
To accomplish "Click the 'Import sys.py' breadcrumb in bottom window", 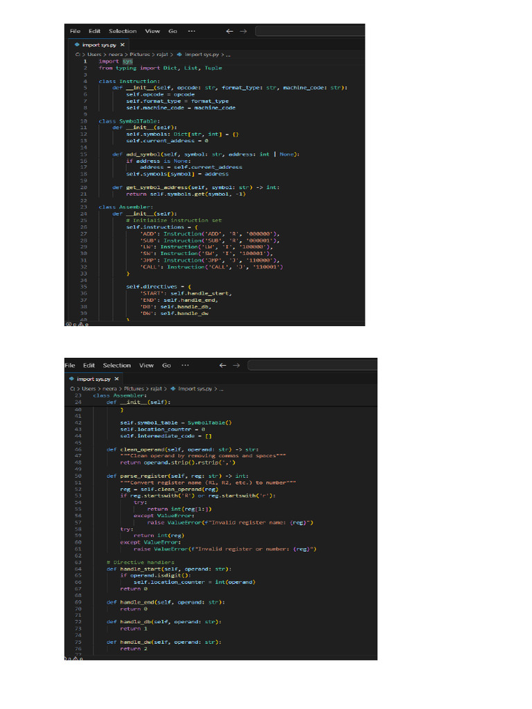I will pos(195,388).
